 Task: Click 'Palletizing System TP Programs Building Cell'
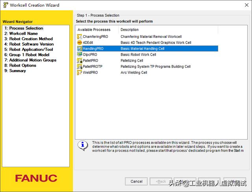[x=156, y=67]
